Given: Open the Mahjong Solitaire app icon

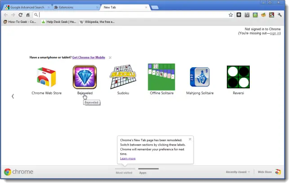Looking at the screenshot, I should 200,77.
